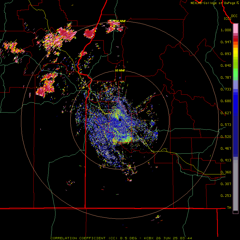240x240 pixels.
Task: Click the 03:44 timestamp
Action: (186, 238)
